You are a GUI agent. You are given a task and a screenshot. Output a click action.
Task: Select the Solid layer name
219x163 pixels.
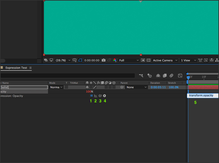click(x=24, y=87)
